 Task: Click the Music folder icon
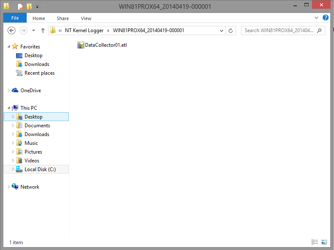click(19, 143)
